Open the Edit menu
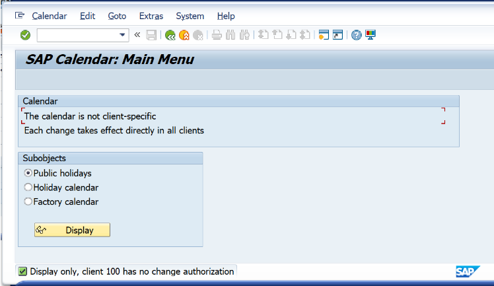Viewport: 494px width, 286px height. click(x=88, y=16)
